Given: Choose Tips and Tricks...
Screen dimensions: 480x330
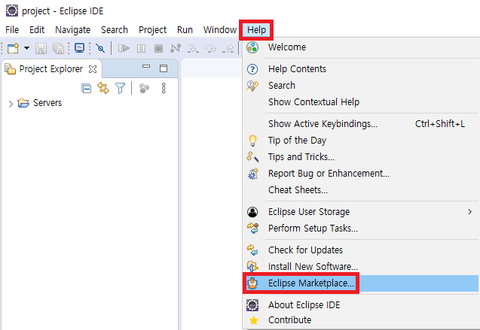Looking at the screenshot, I should tap(361, 157).
